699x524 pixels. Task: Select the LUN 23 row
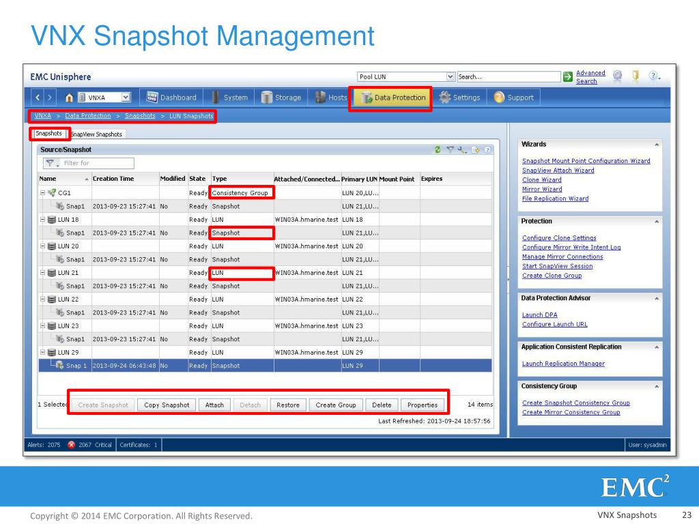click(266, 325)
